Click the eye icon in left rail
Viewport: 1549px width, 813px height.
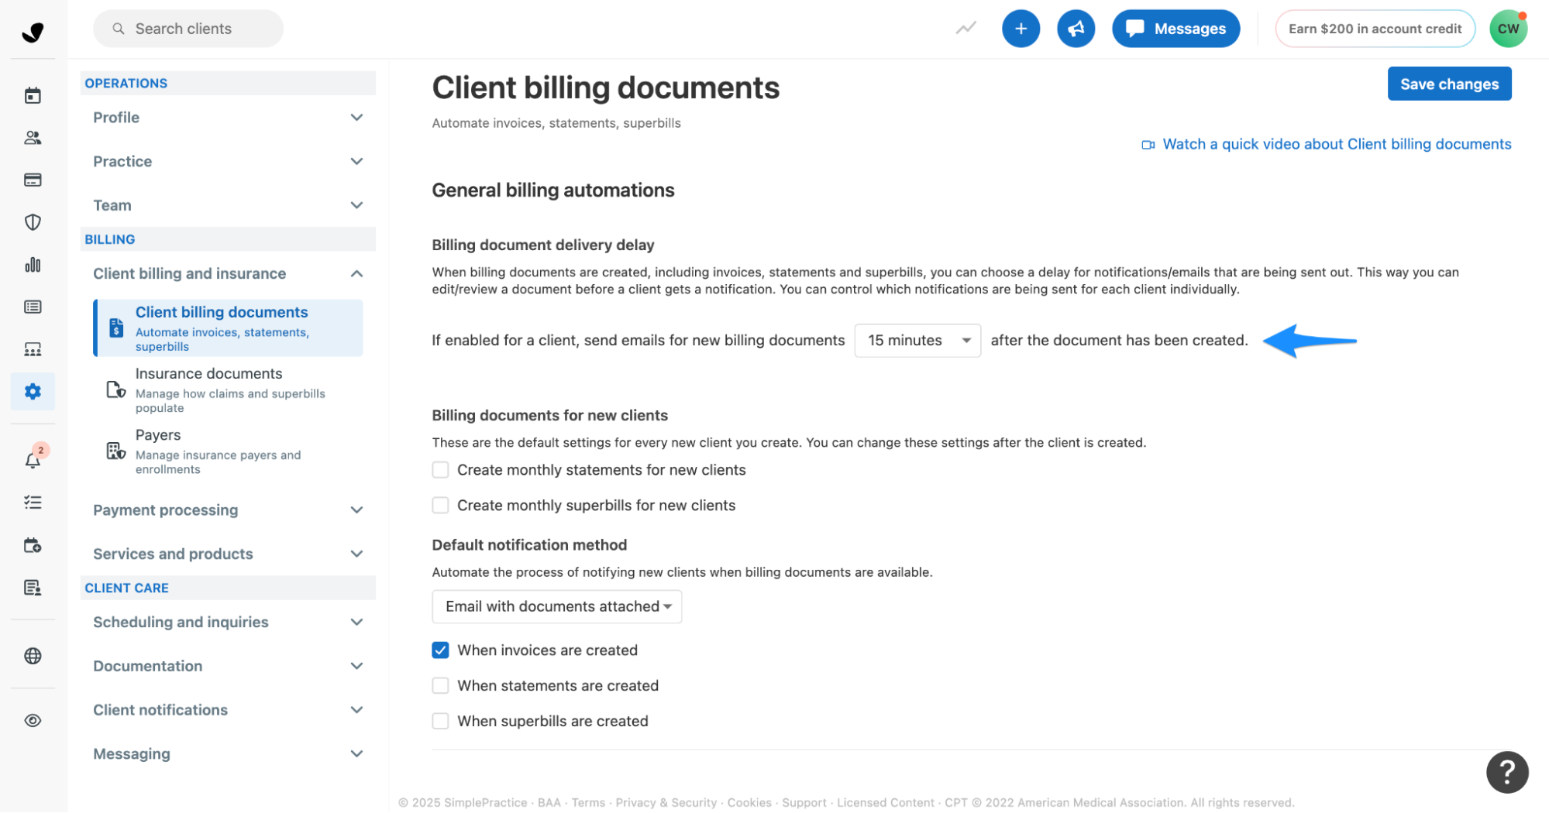click(33, 720)
